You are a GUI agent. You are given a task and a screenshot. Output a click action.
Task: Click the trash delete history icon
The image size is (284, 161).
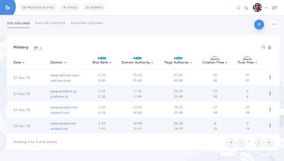coord(269,47)
